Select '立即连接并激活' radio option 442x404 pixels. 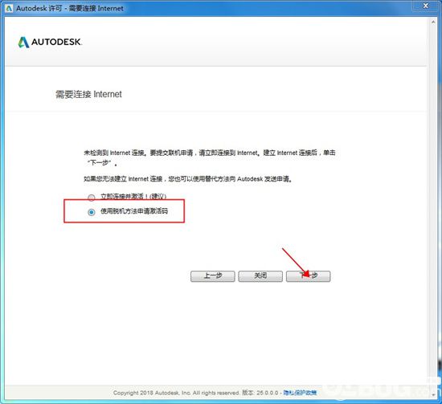(92, 198)
